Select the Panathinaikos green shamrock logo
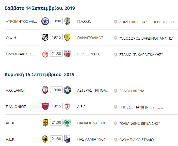The image size is (178, 146). coord(67,123)
